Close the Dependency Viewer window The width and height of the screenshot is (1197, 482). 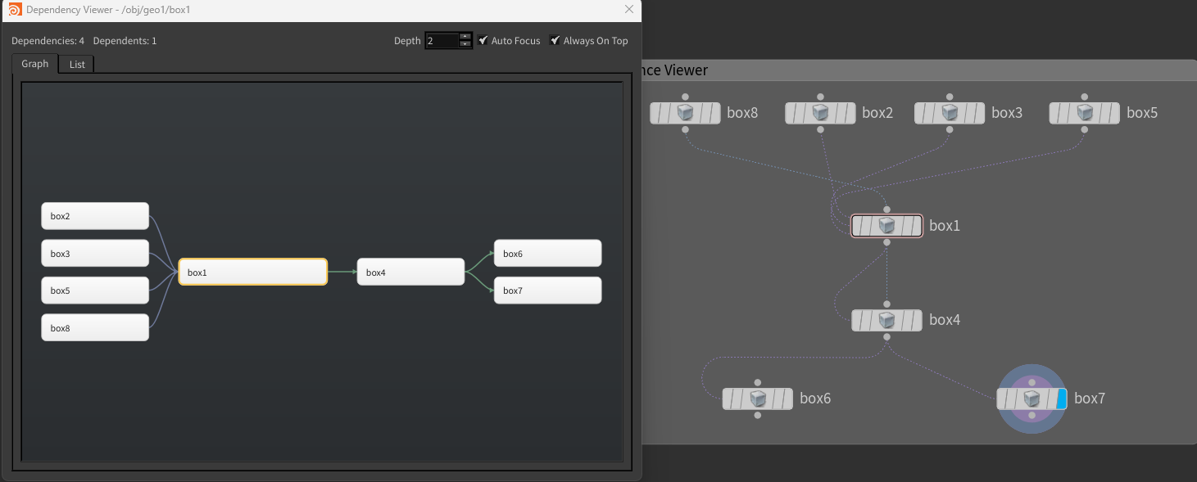(x=629, y=10)
